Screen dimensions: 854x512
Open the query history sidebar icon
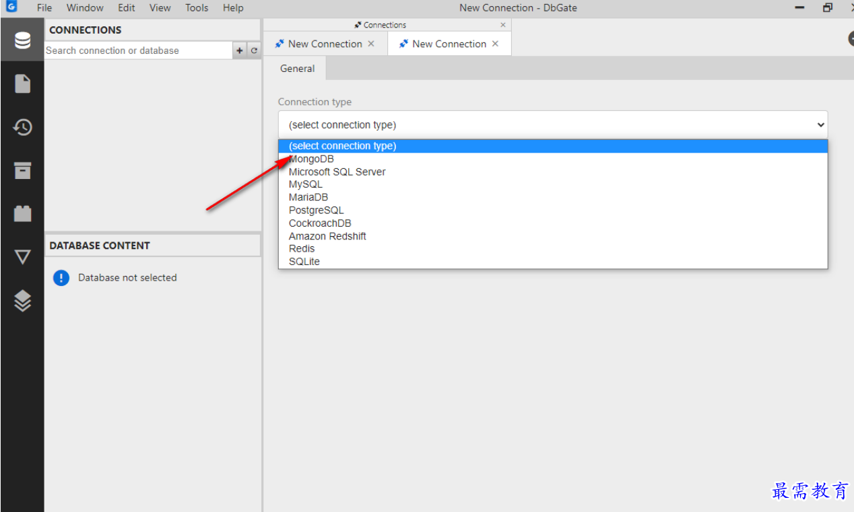[22, 127]
